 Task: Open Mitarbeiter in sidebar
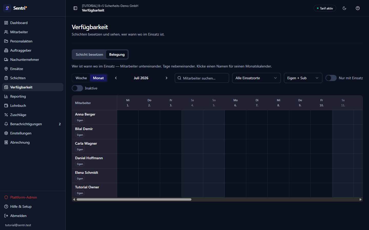33,32
